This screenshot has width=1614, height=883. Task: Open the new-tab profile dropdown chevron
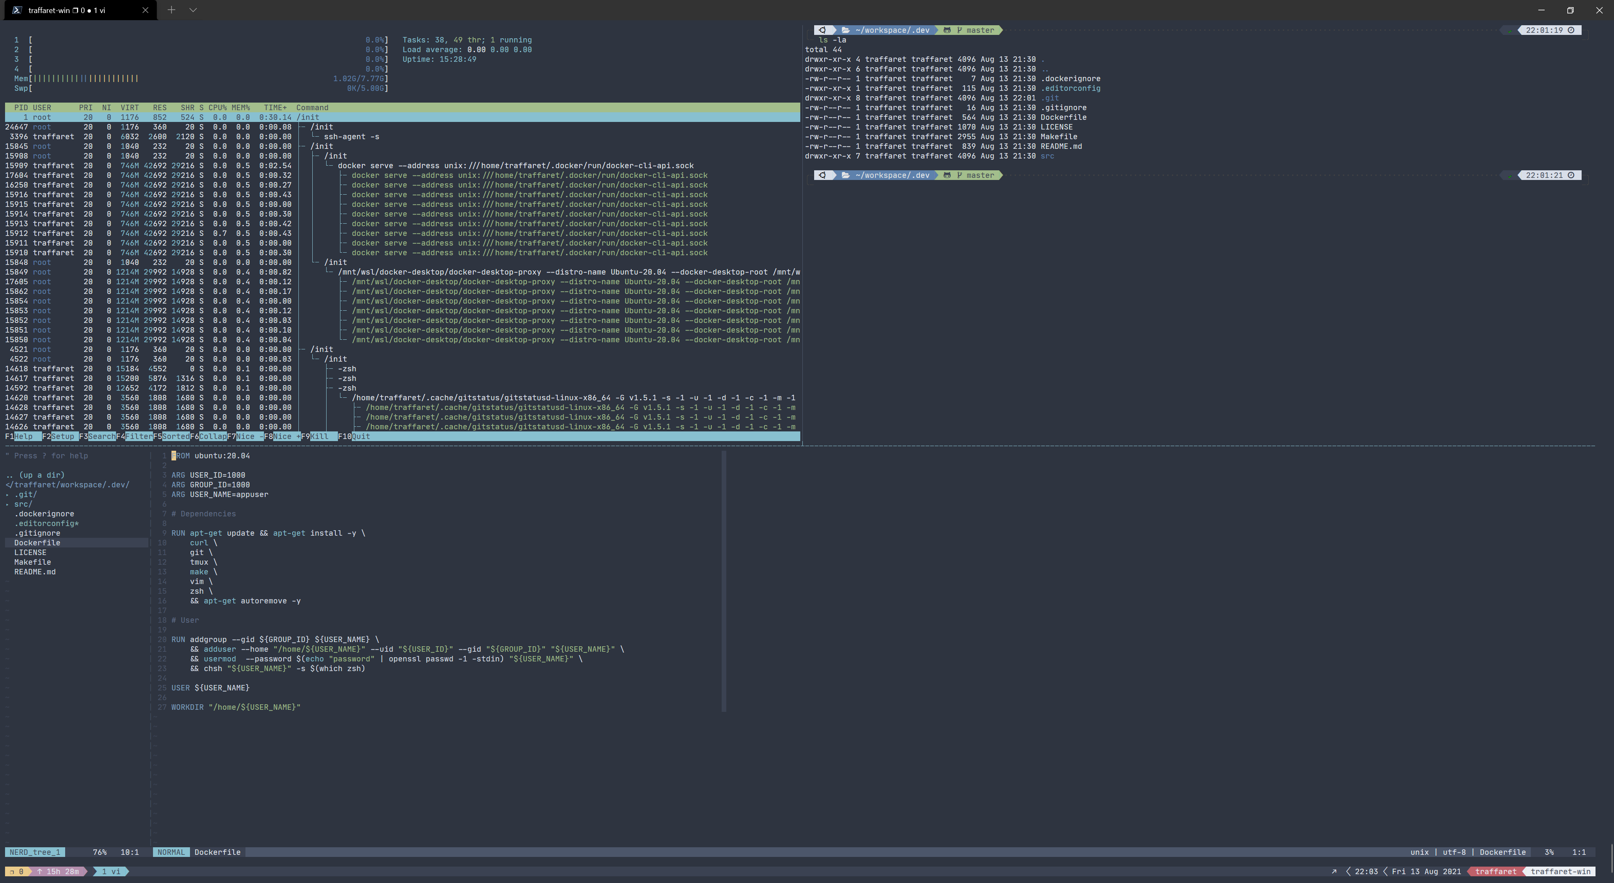pos(193,10)
